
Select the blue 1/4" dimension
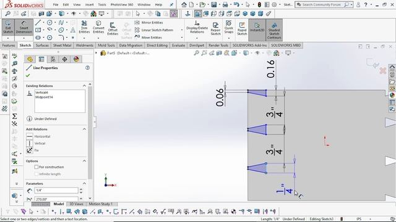click(x=284, y=189)
